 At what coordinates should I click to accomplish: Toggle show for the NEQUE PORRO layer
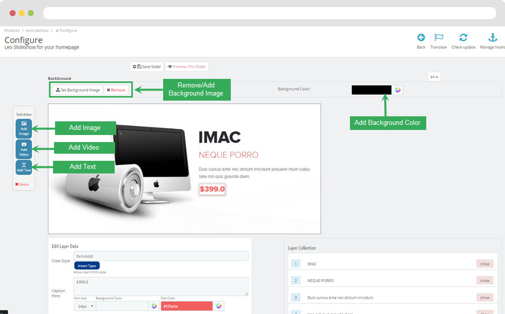[485, 281]
